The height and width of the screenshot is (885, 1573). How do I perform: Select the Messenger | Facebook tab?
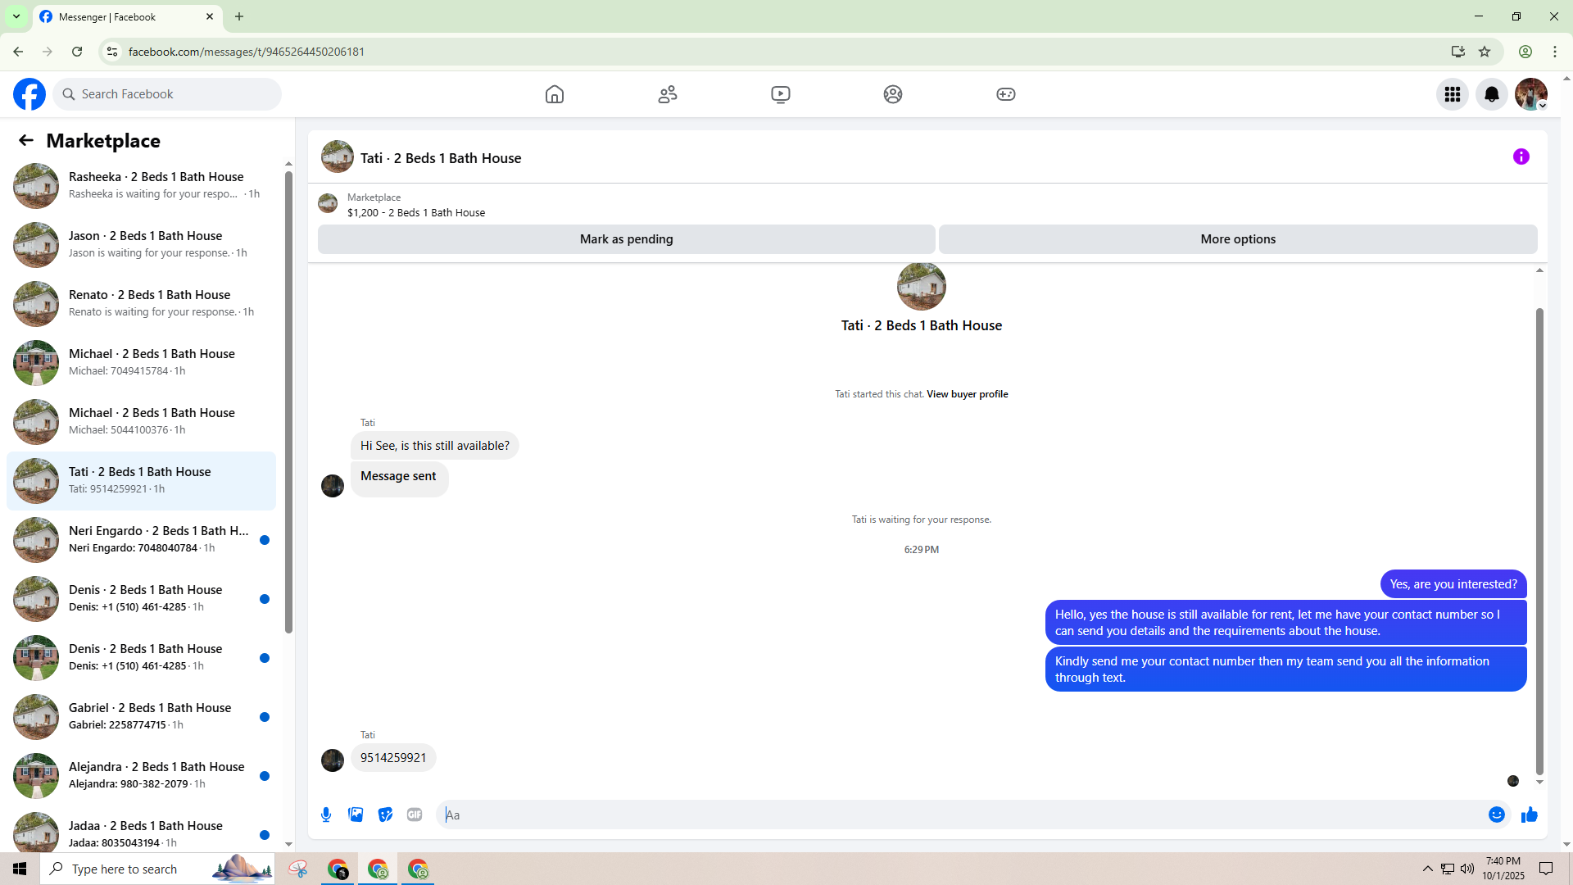pos(127,16)
